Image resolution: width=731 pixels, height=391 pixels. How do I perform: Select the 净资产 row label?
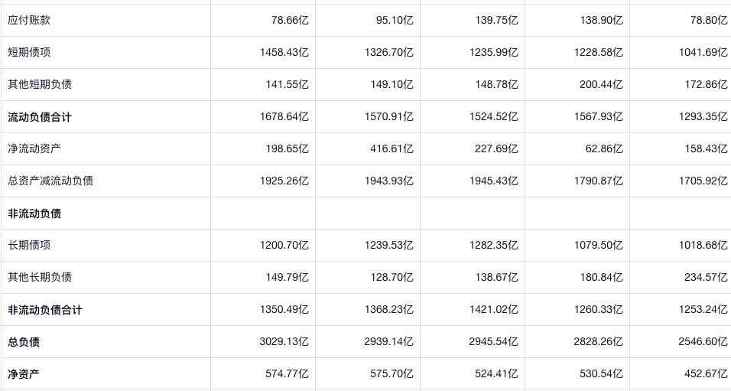[24, 374]
